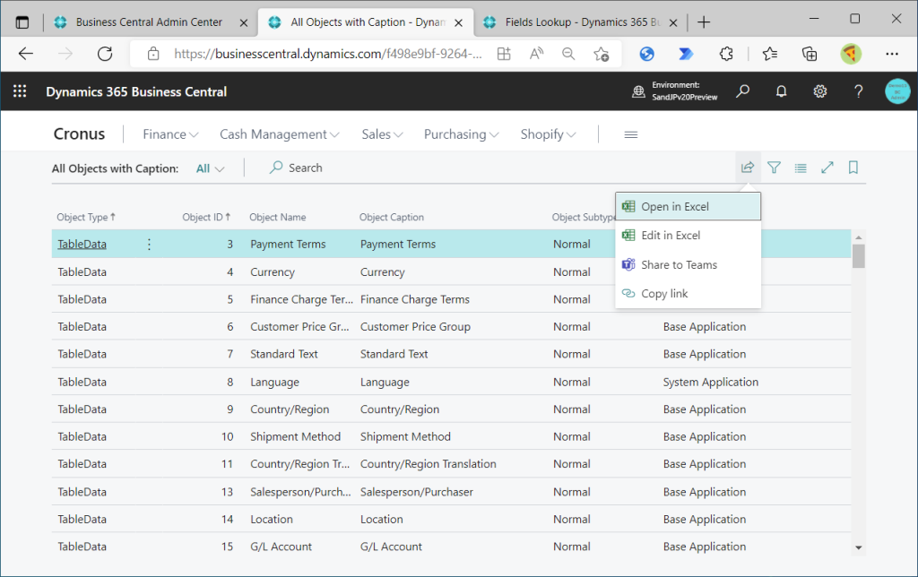Add this page to favorites
The width and height of the screenshot is (918, 577).
(x=602, y=54)
